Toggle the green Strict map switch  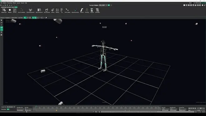(x=8, y=109)
